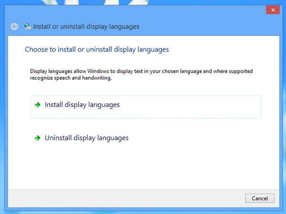Image resolution: width=286 pixels, height=214 pixels.
Task: Click green arrow beside Uninstall display languages
Action: pos(38,138)
